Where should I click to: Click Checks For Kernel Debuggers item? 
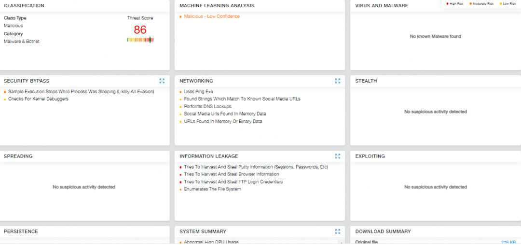(x=38, y=99)
